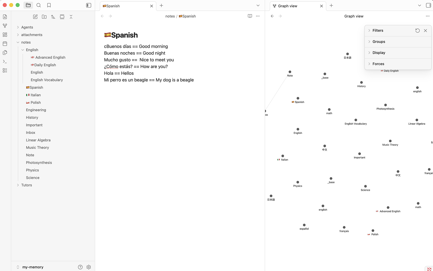Image resolution: width=433 pixels, height=271 pixels.
Task: Toggle the right sidebar icon
Action: 428,5
